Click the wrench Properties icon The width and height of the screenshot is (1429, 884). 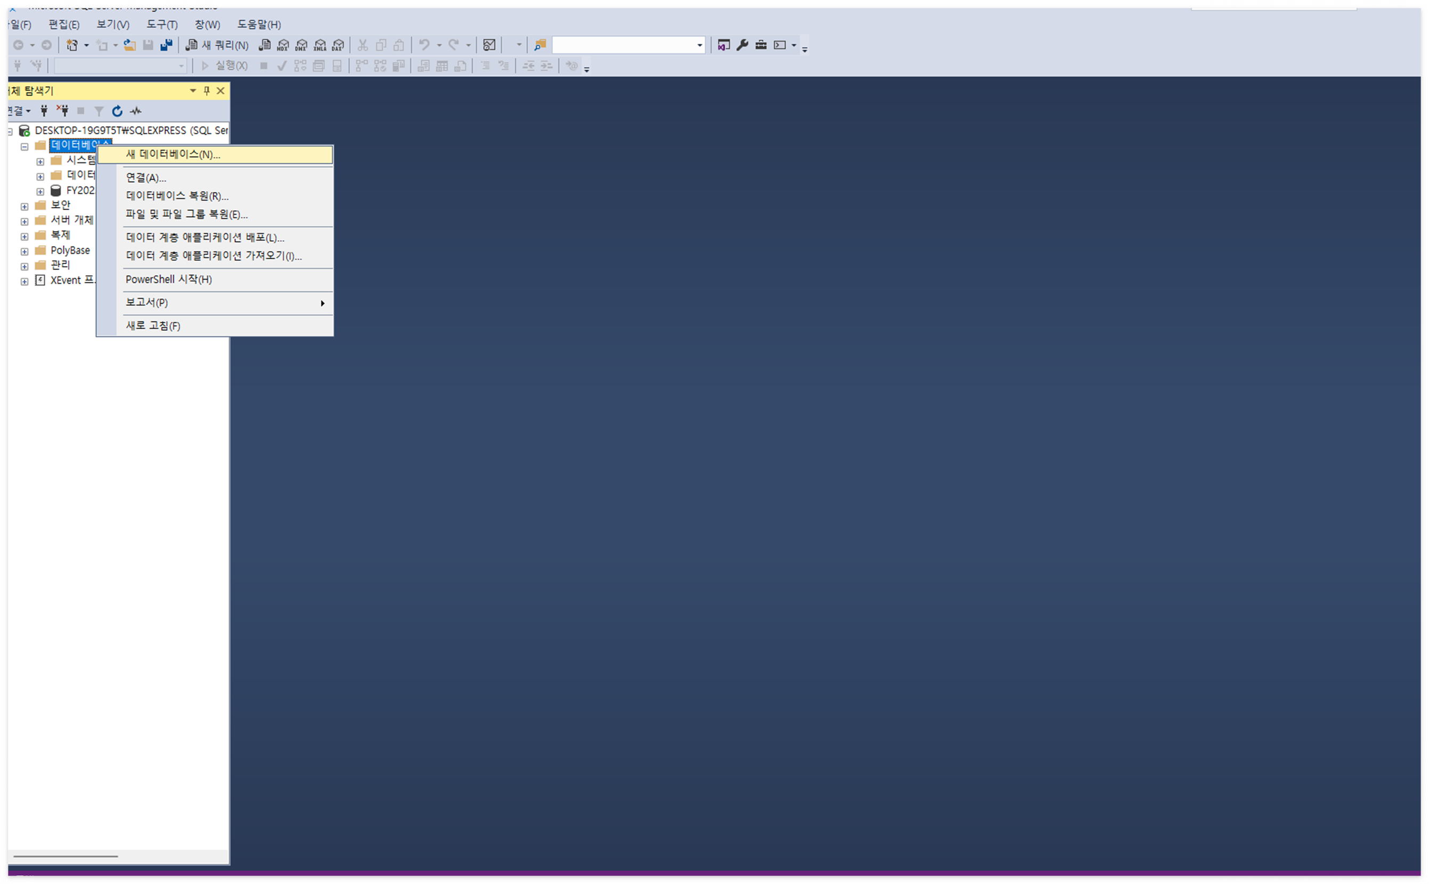742,45
